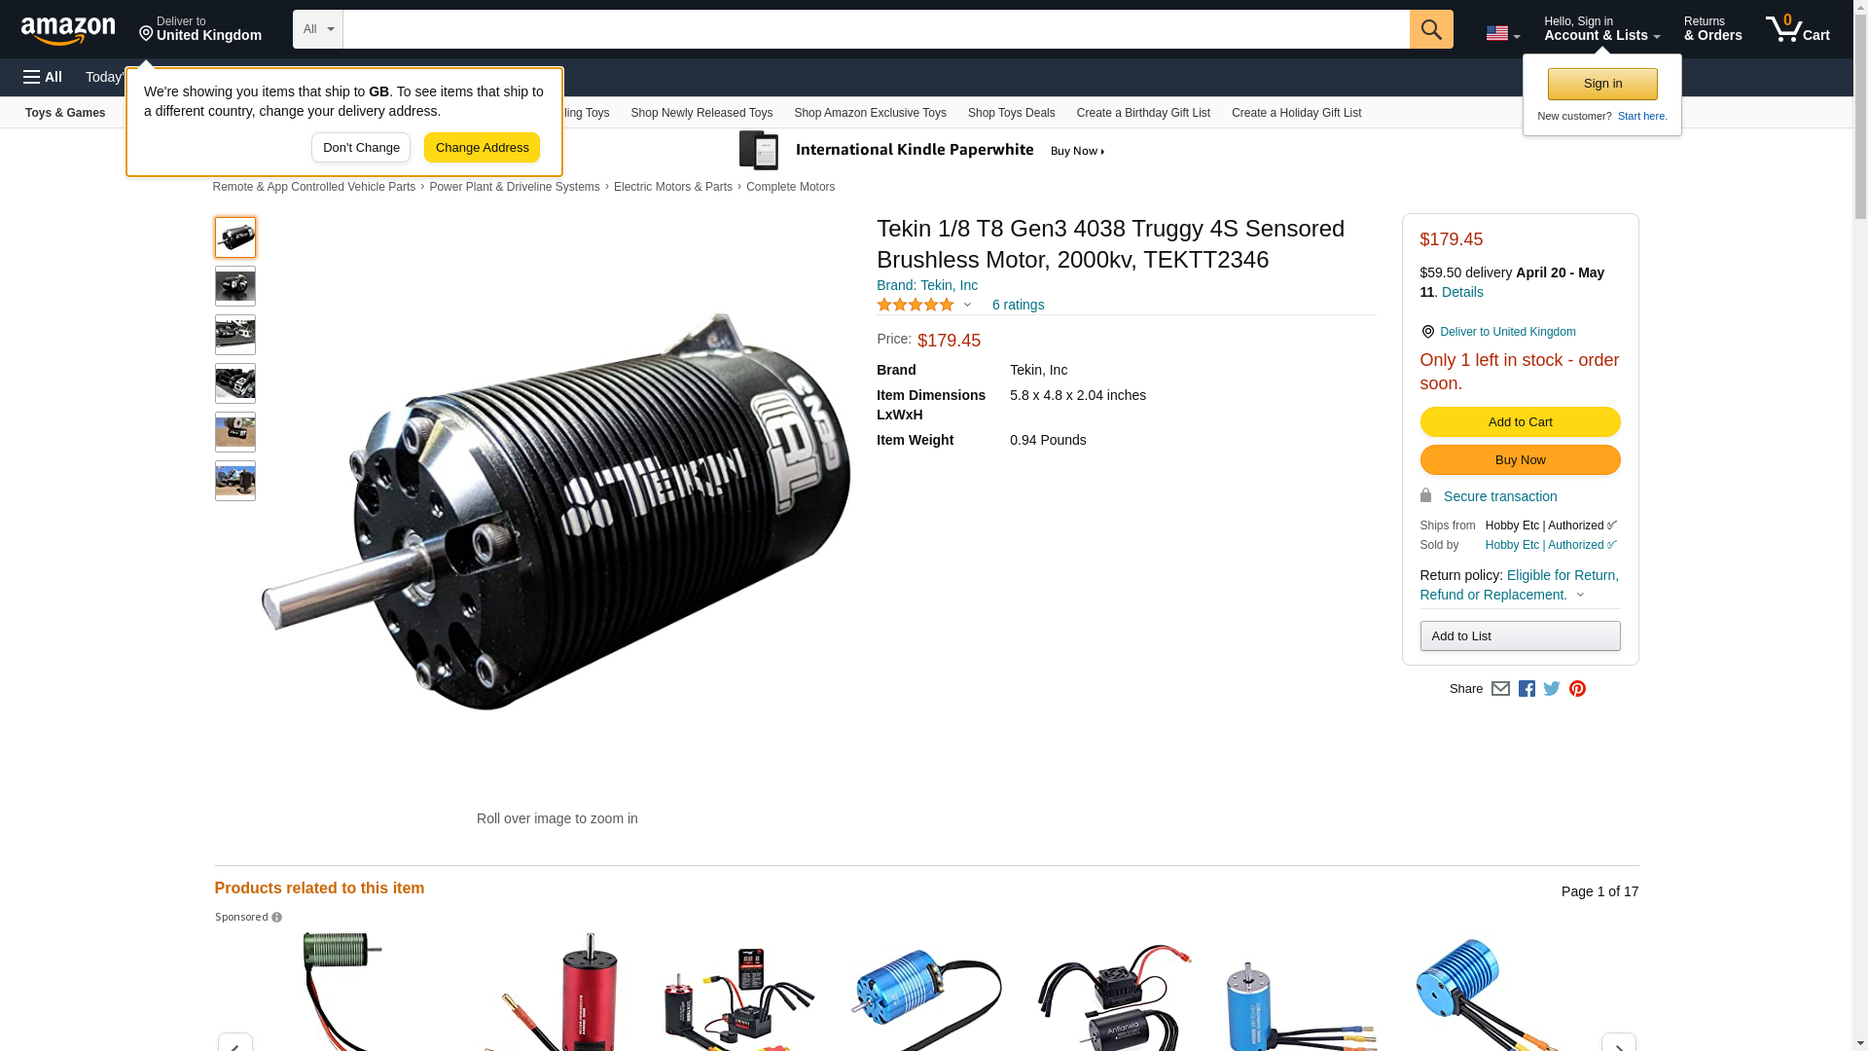The width and height of the screenshot is (1868, 1051).
Task: Select the second product thumbnail image
Action: click(x=235, y=286)
